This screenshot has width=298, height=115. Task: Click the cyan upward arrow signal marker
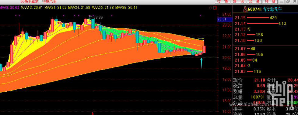202,63
